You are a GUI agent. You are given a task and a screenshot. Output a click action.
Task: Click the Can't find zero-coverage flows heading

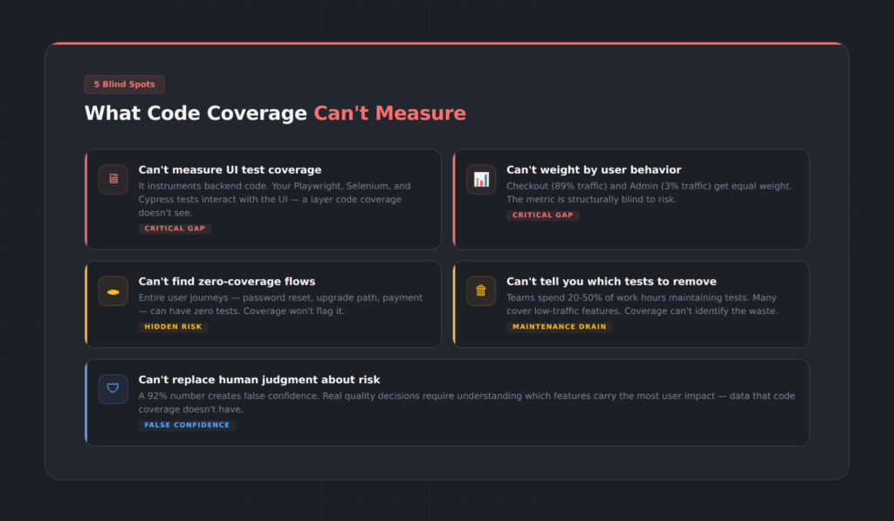point(226,281)
